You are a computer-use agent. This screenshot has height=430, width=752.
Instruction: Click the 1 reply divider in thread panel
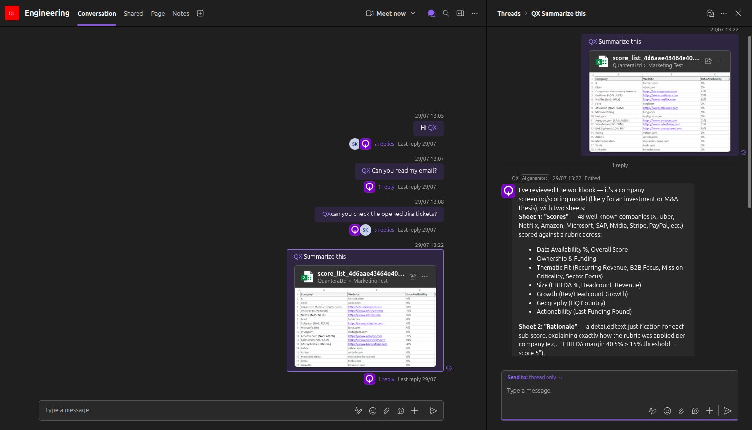click(x=620, y=165)
